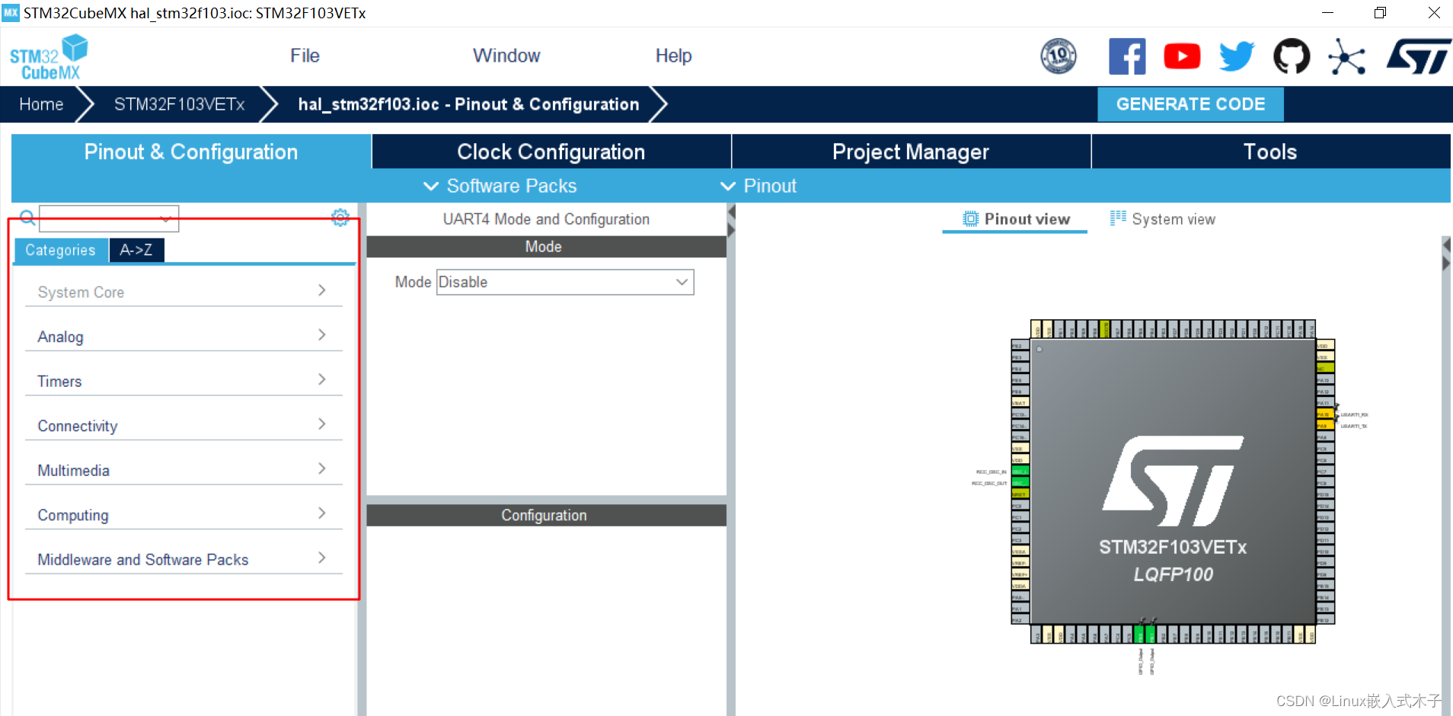The height and width of the screenshot is (716, 1453).
Task: Click the RCC_OSC_IN pin label on chip
Action: (x=992, y=472)
